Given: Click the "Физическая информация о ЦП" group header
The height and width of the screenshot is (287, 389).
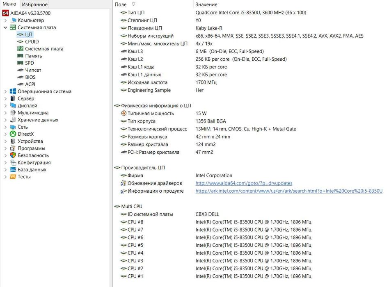Looking at the screenshot, I should point(153,106).
